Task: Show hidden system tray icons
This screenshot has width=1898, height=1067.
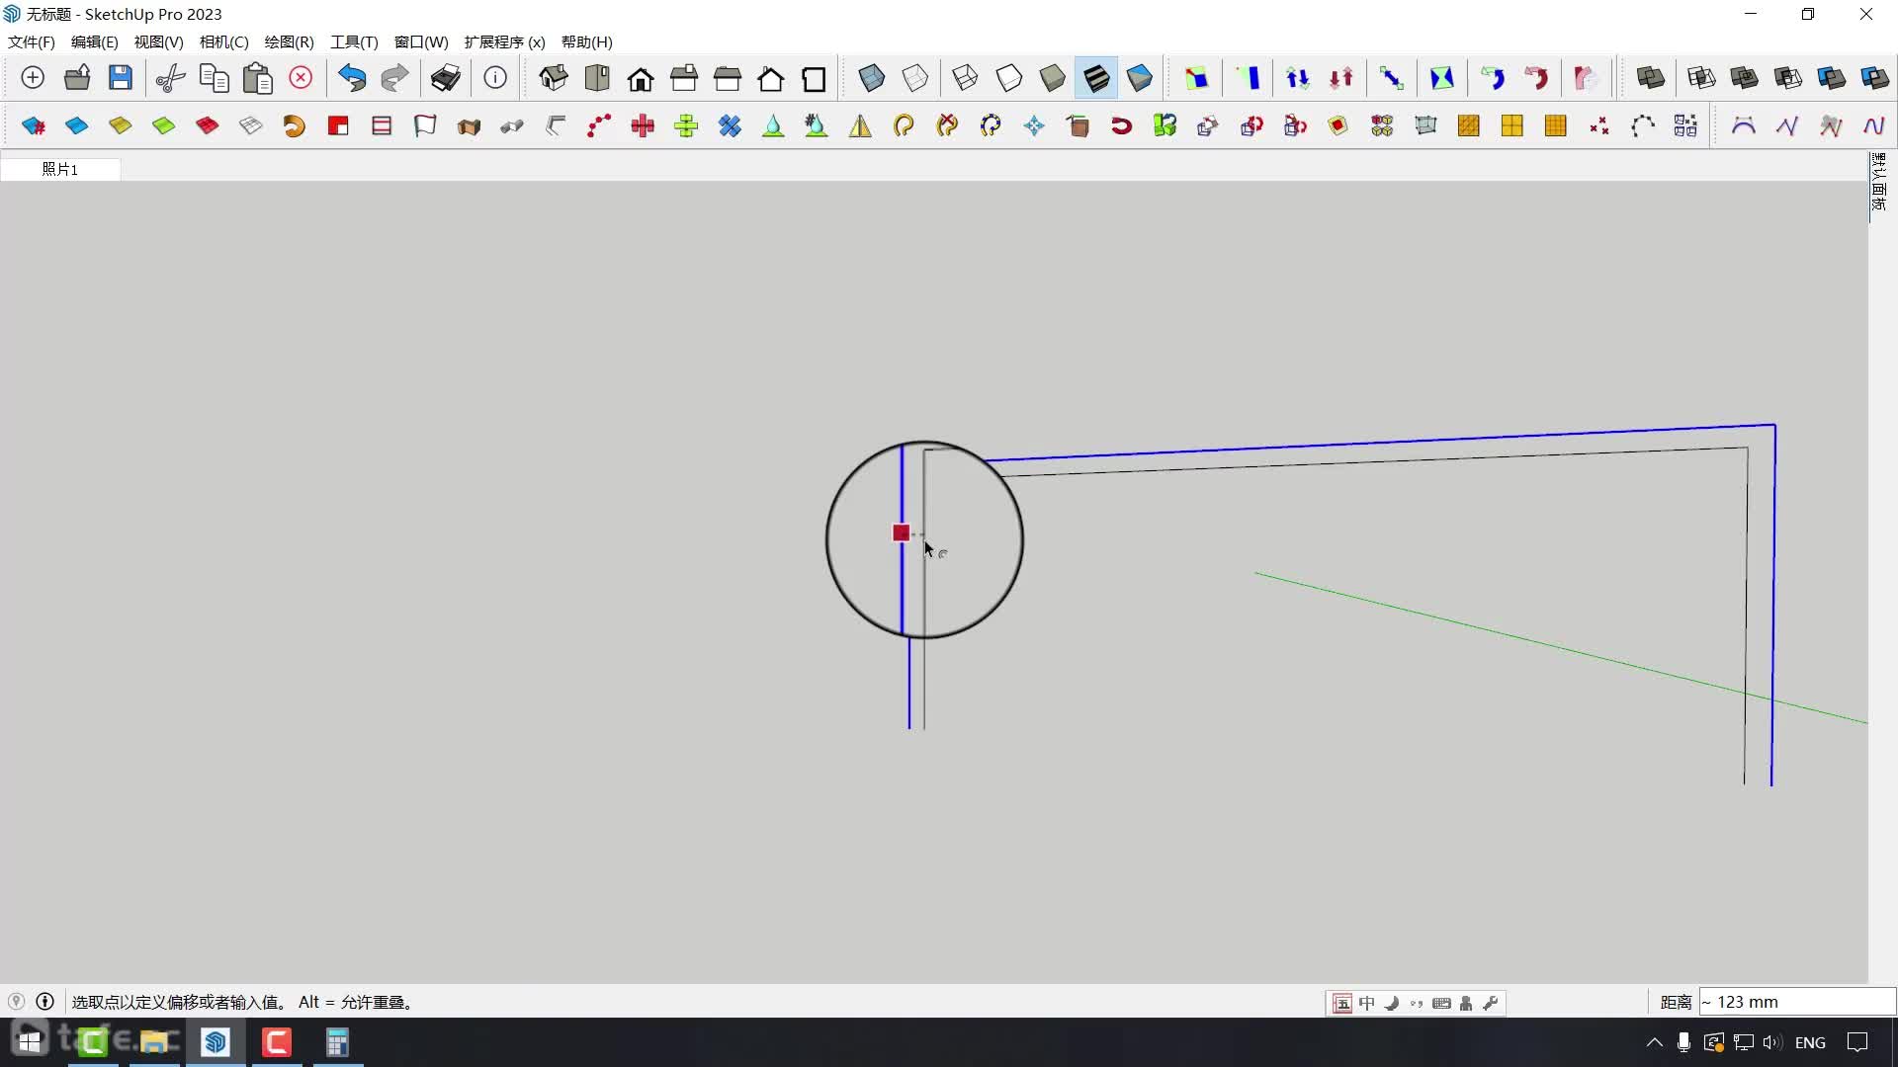Action: click(1654, 1042)
